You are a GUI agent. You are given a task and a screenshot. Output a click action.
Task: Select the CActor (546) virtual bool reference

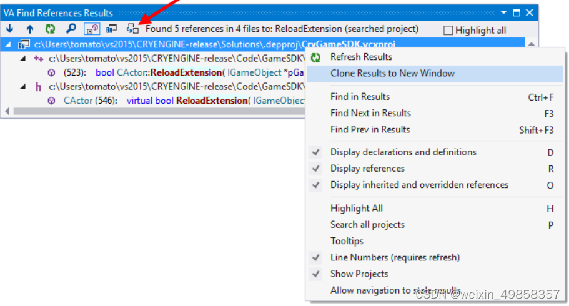click(184, 101)
